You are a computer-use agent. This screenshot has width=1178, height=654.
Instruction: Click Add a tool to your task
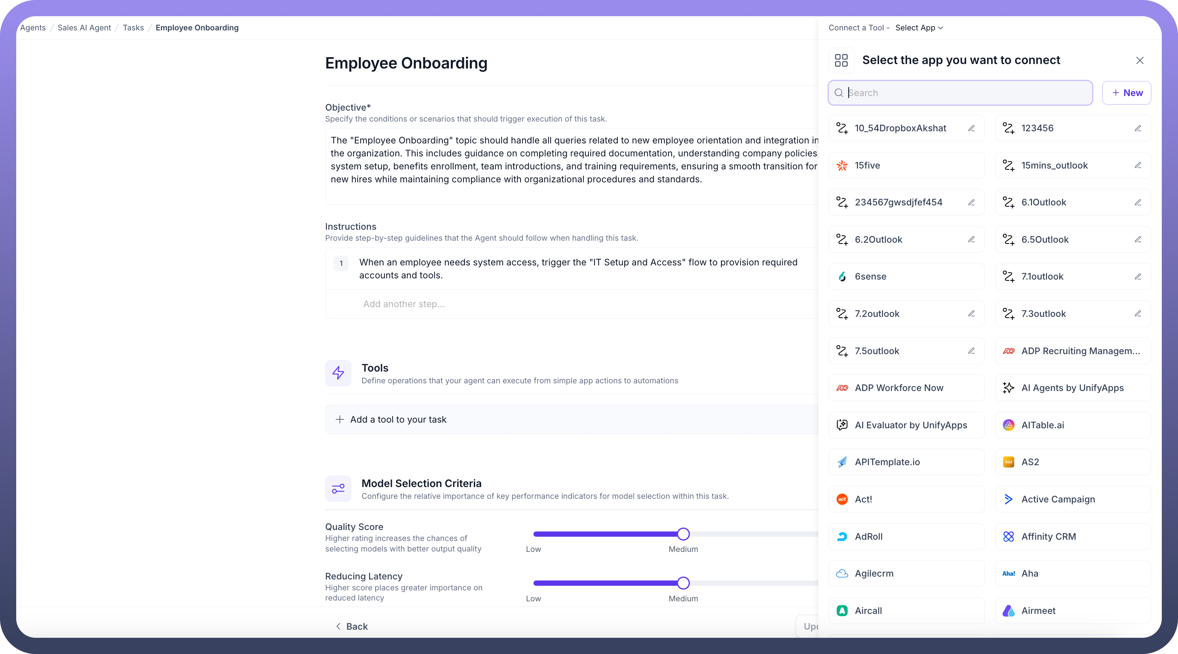coord(398,419)
